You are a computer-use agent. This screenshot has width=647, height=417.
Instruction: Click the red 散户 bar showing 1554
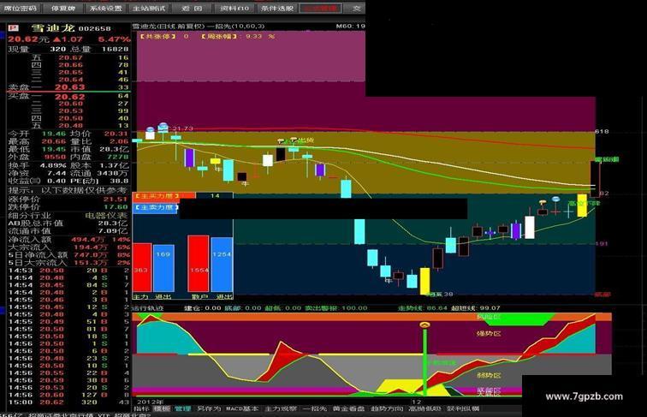[198, 264]
